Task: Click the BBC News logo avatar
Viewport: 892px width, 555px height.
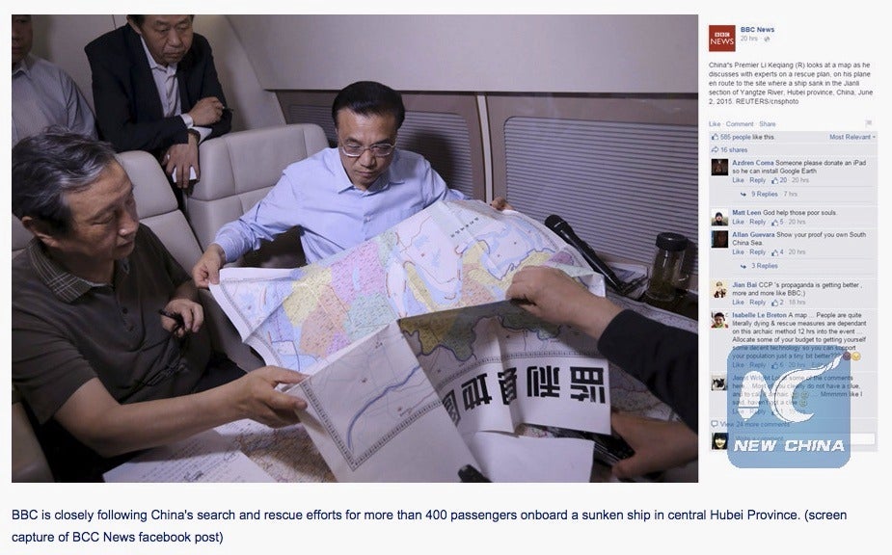Action: click(x=721, y=39)
